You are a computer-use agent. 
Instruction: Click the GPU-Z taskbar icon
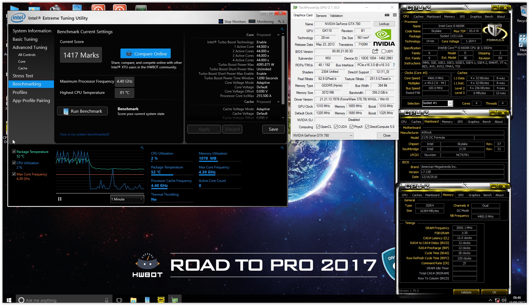pyautogui.click(x=175, y=300)
